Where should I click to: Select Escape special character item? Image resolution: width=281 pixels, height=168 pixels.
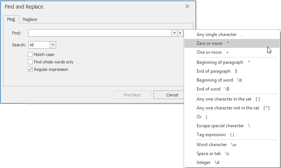tap(223, 126)
